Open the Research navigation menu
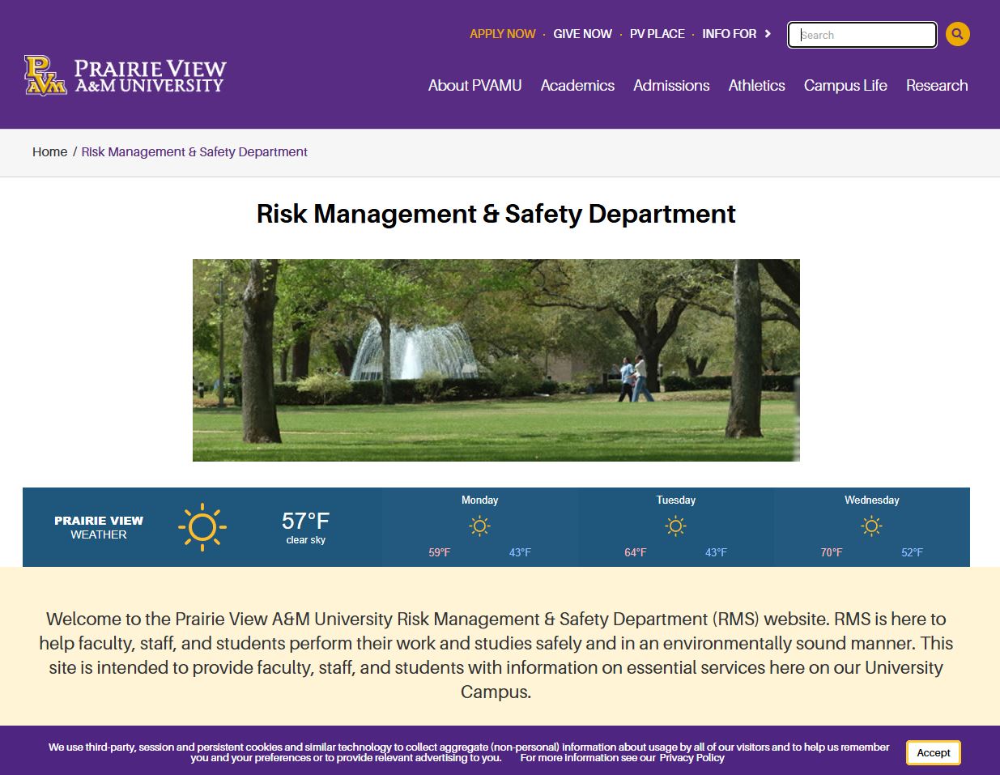The image size is (1000, 775). click(x=936, y=86)
